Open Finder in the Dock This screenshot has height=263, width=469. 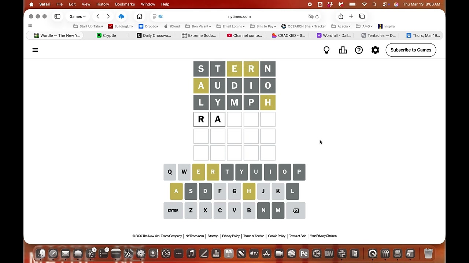tap(41, 254)
